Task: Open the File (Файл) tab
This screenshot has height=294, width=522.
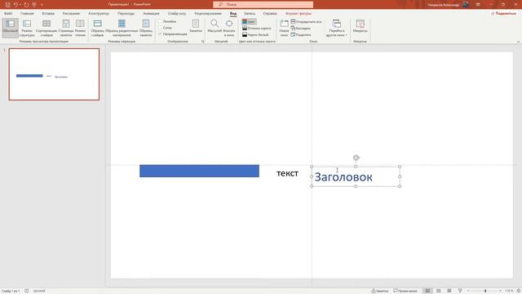Action: (8, 14)
